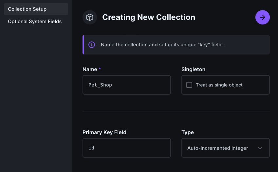The image size is (278, 172).
Task: Click the info icon in the notice banner
Action: tap(92, 45)
